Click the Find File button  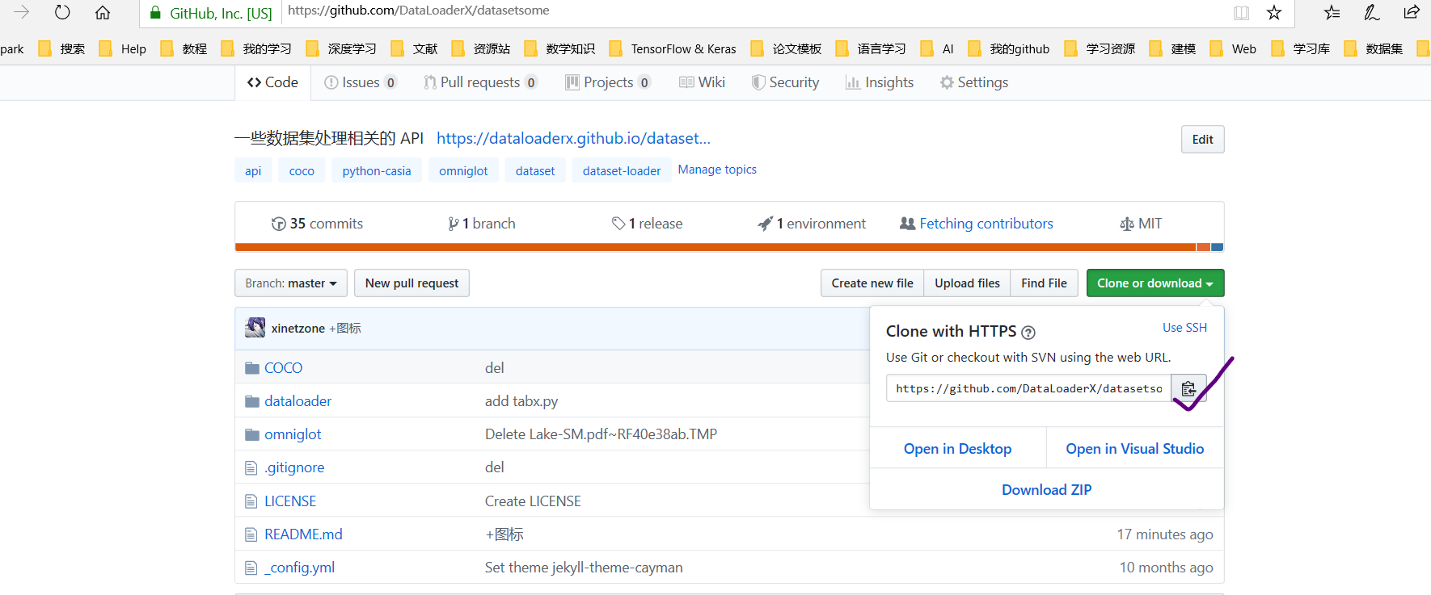[x=1044, y=283]
